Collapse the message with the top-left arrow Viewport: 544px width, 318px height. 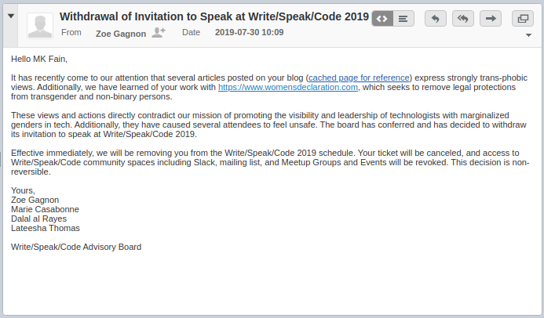[11, 16]
